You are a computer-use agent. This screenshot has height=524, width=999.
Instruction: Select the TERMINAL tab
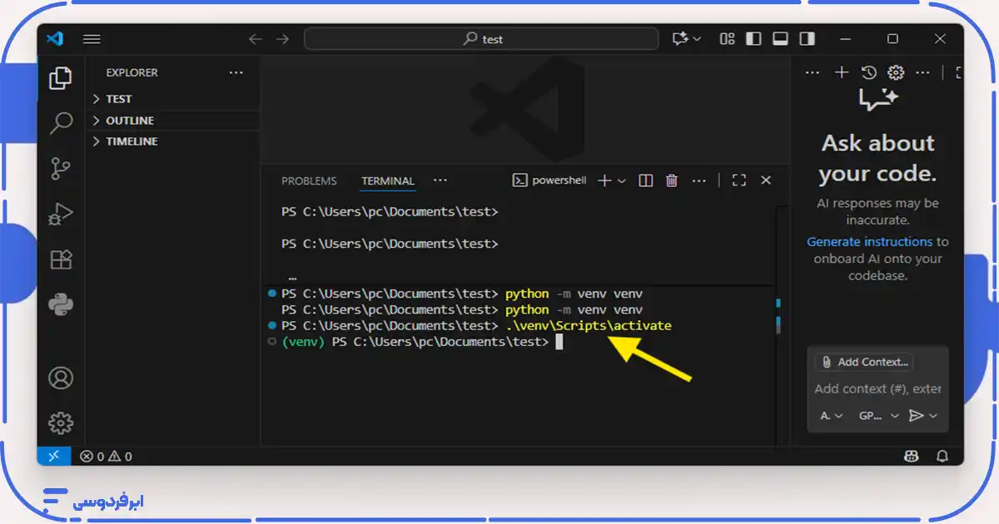click(387, 180)
